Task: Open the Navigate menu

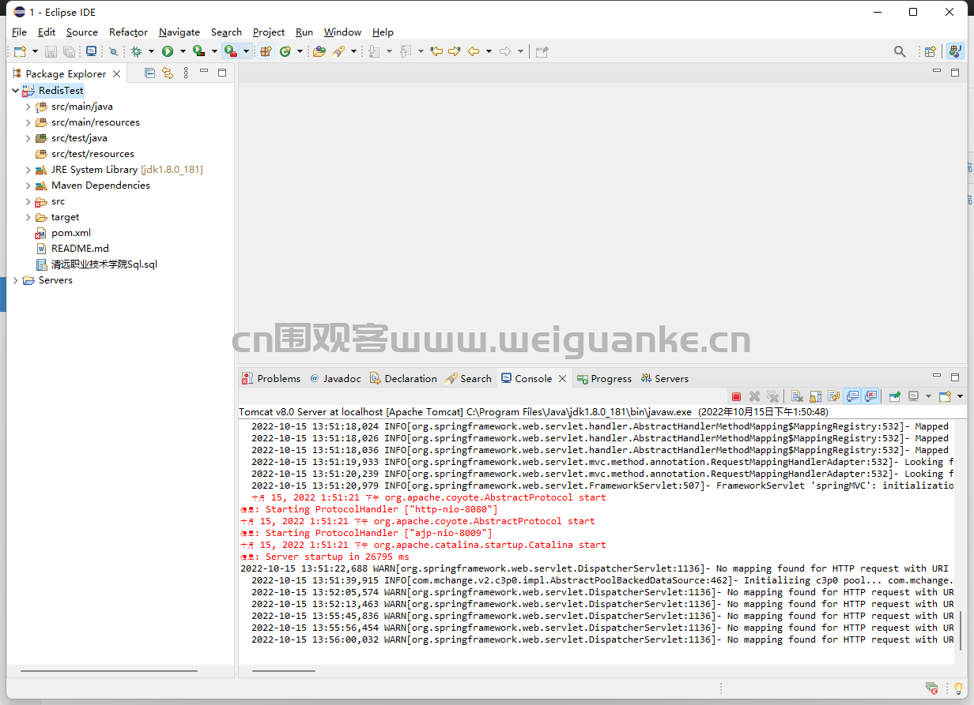Action: click(x=179, y=32)
